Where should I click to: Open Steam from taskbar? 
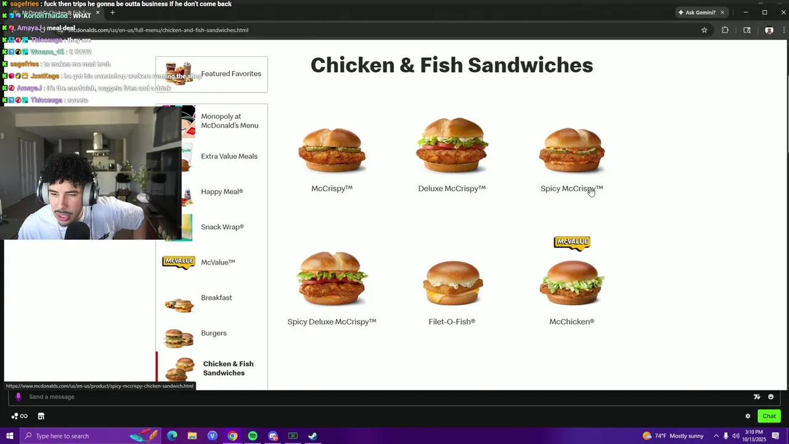pyautogui.click(x=313, y=436)
